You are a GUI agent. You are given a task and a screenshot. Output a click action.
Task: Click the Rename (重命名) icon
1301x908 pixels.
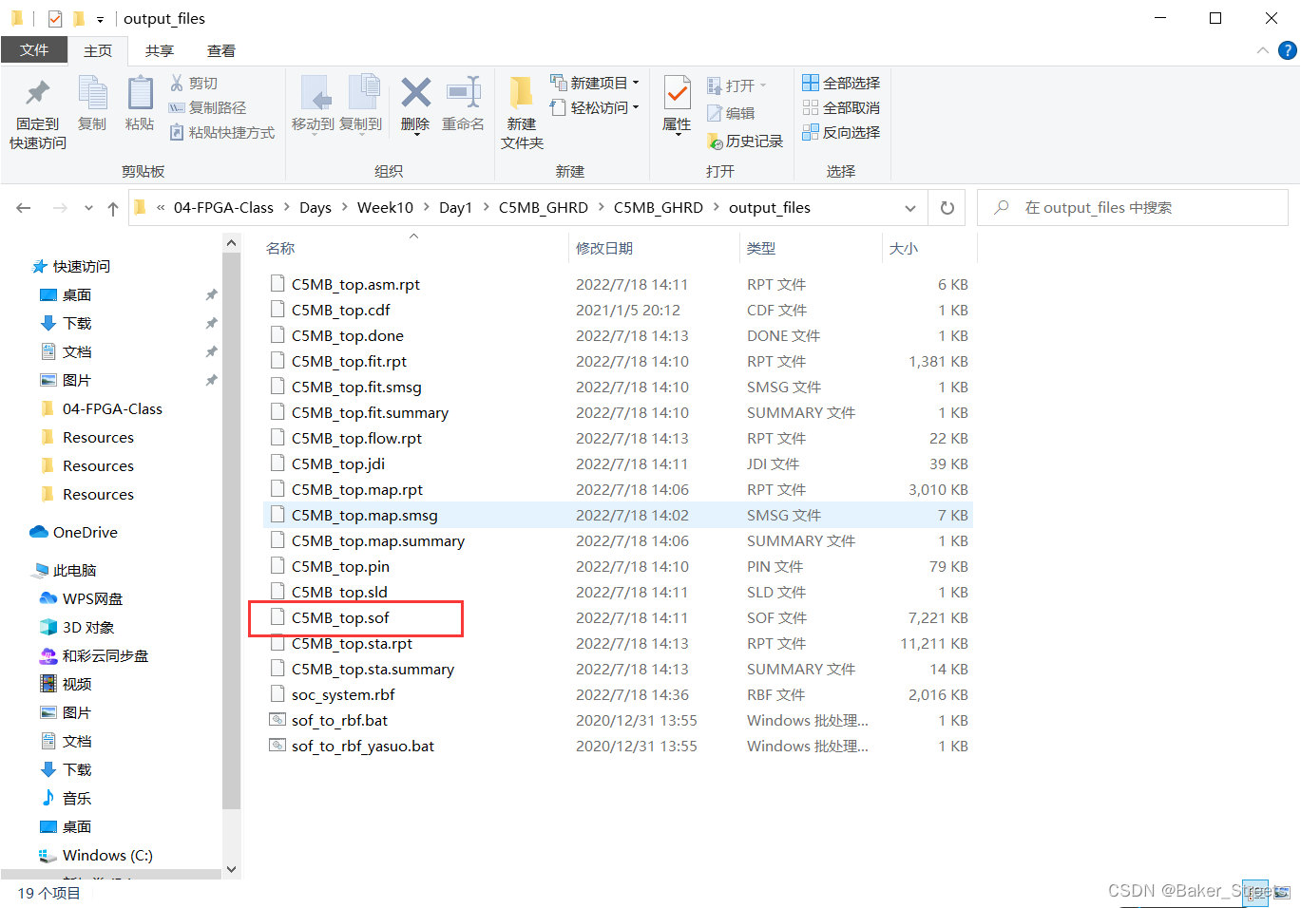[x=464, y=93]
